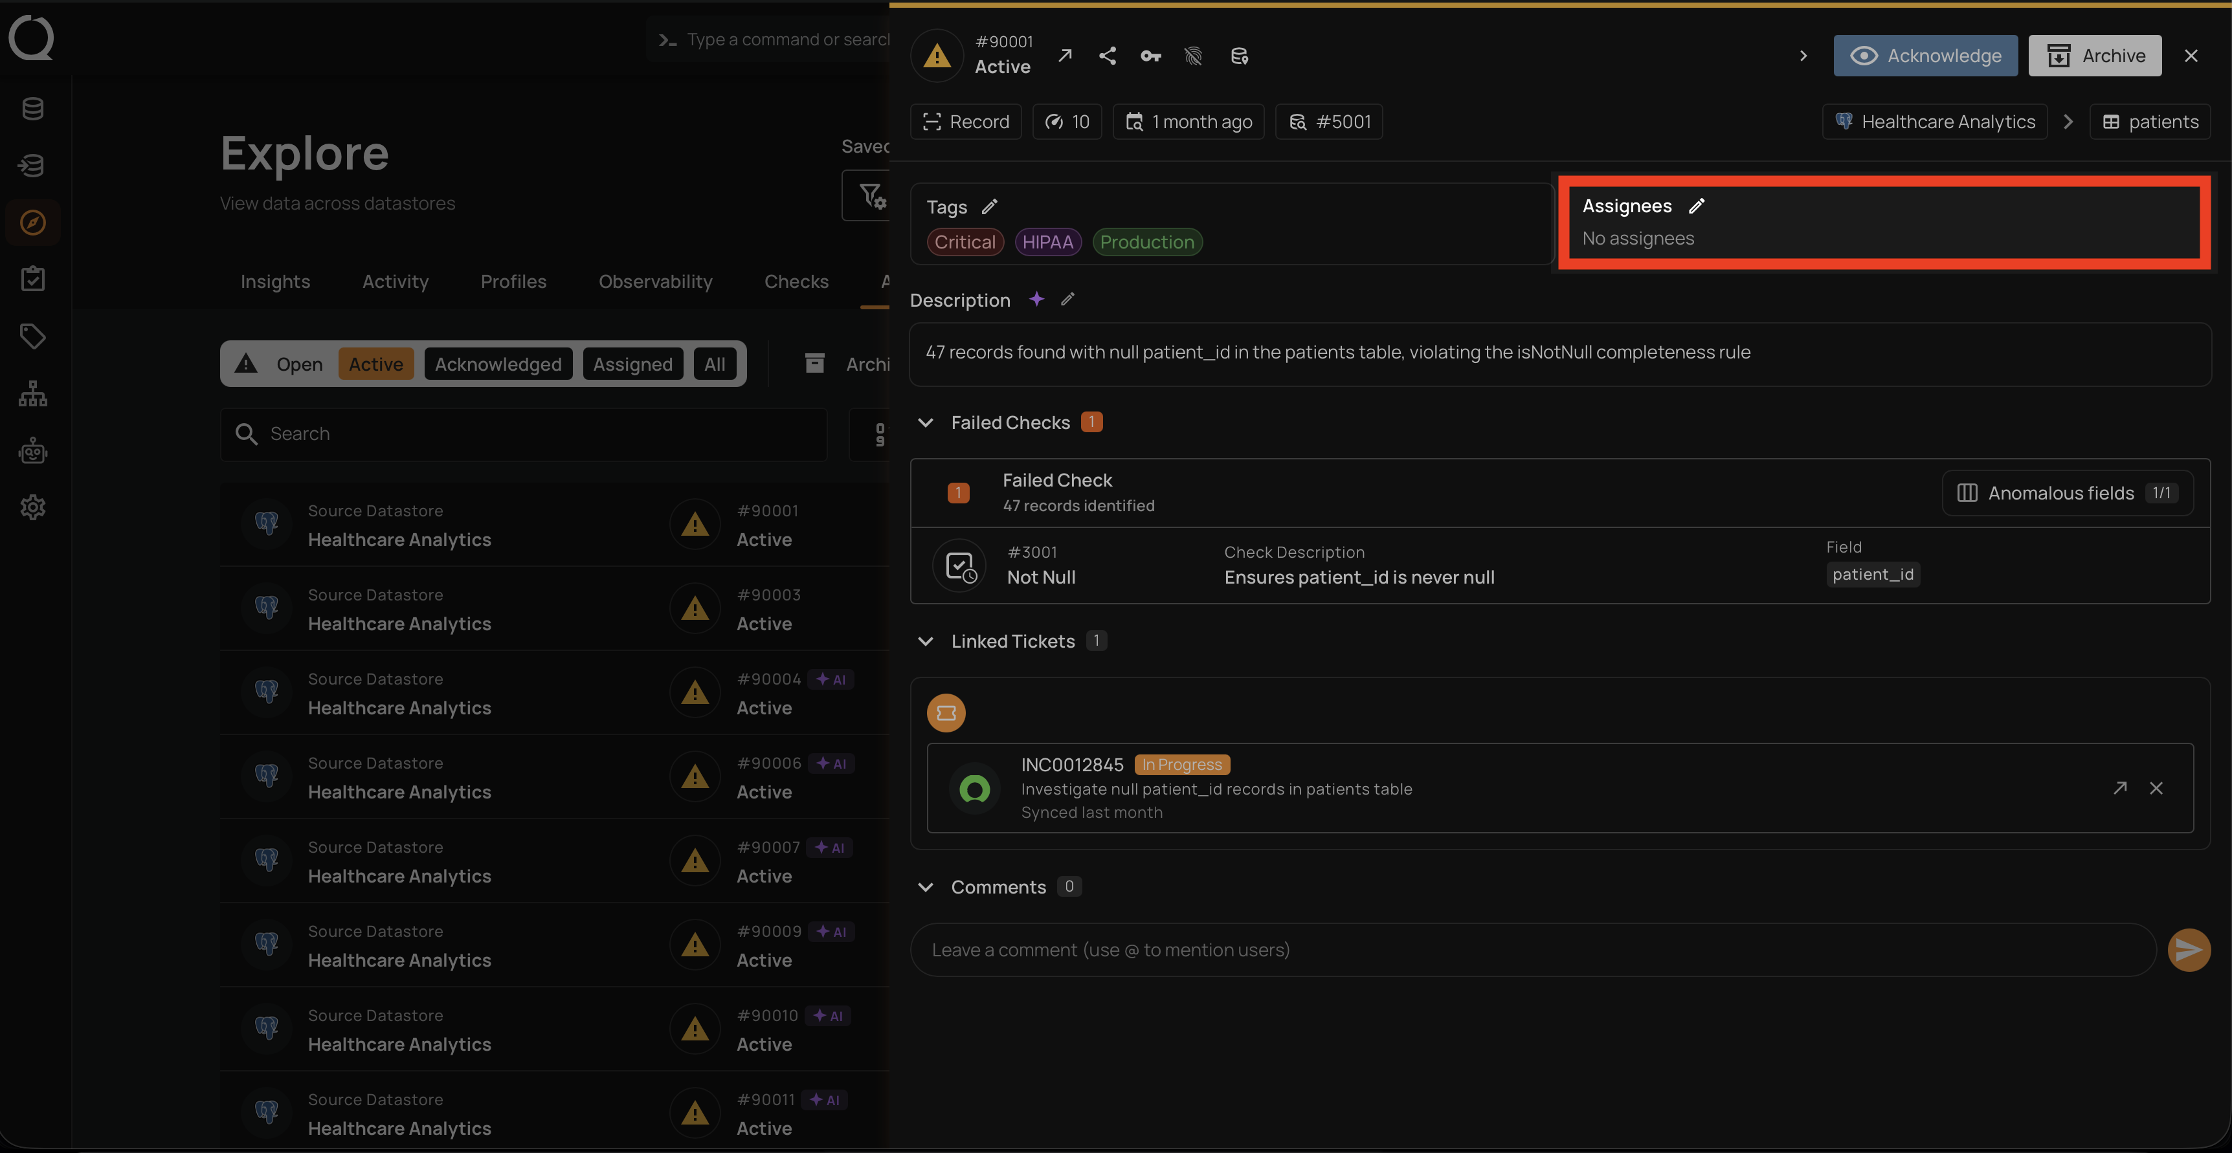Click the command or search bar
This screenshot has width=2232, height=1153.
tap(770, 39)
